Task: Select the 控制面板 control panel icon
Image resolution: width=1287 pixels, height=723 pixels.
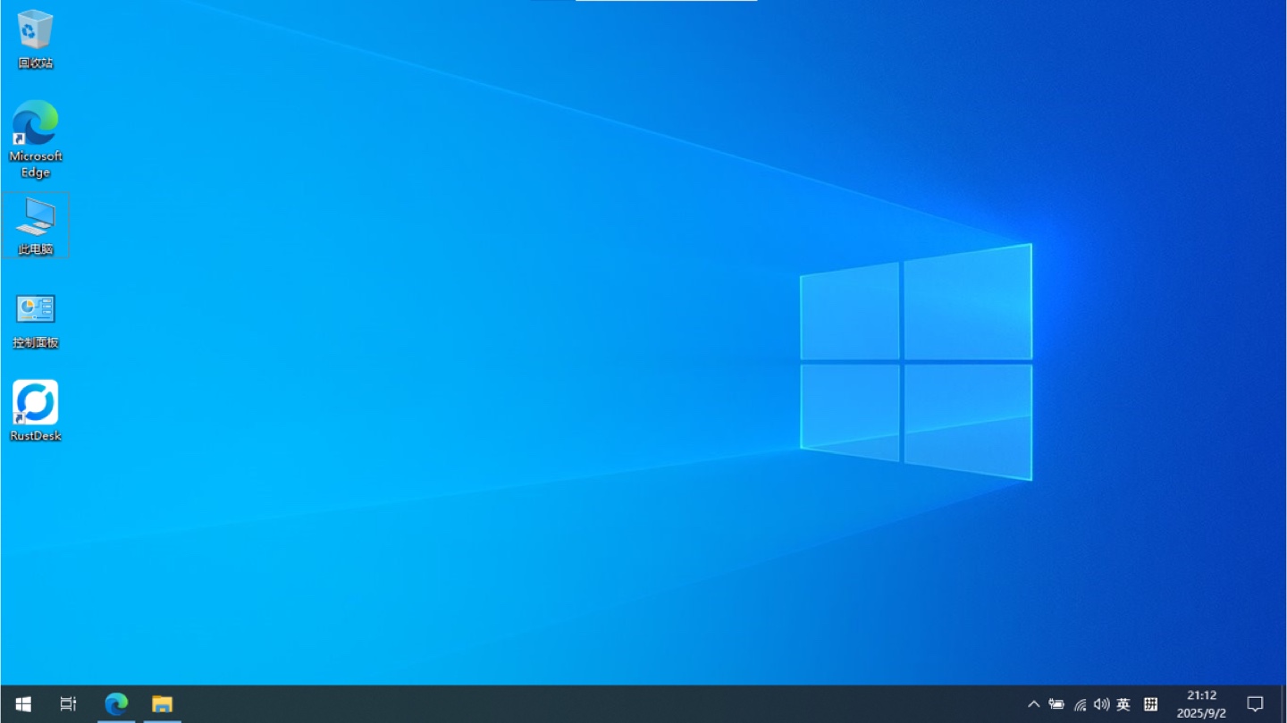Action: pos(36,320)
